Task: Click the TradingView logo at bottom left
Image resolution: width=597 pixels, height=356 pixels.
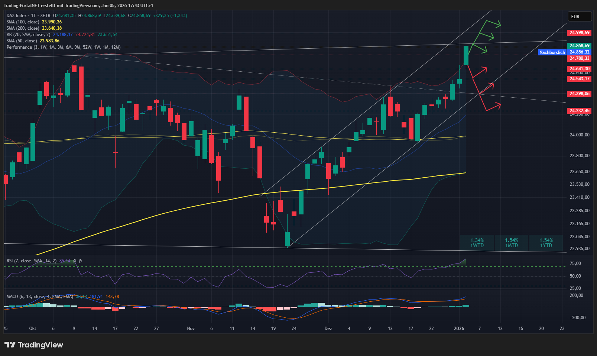Action: click(34, 345)
